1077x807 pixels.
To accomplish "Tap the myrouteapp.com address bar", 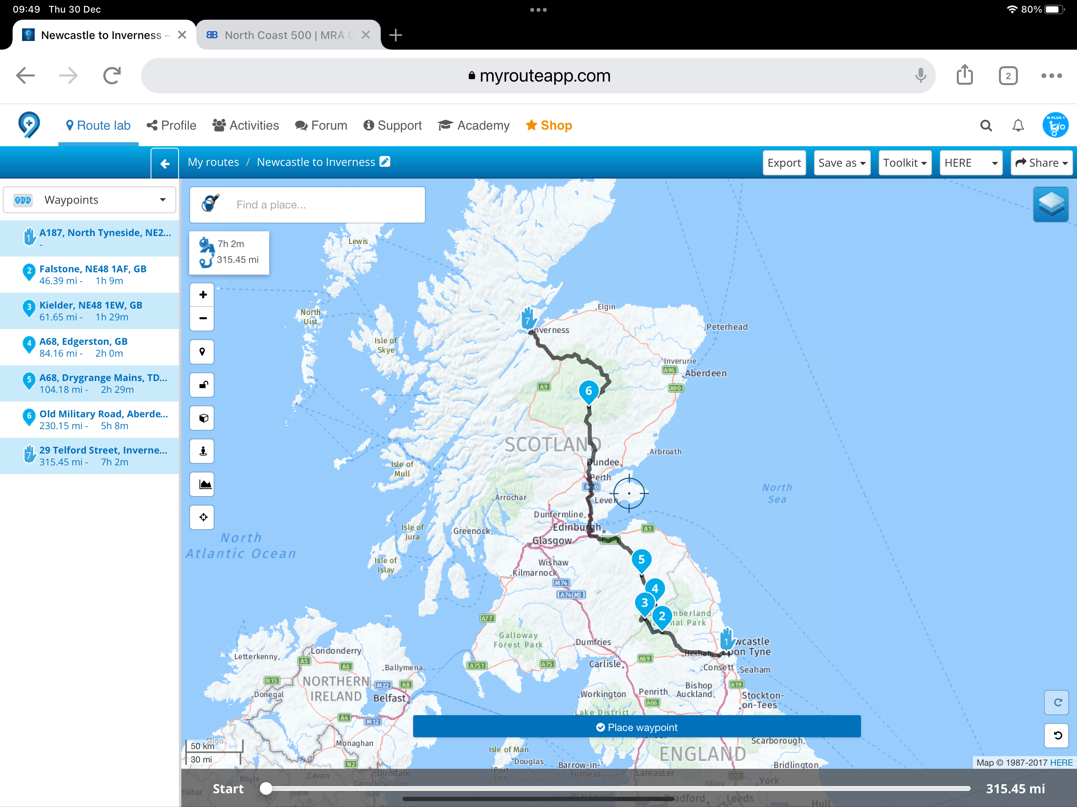I will pyautogui.click(x=538, y=75).
